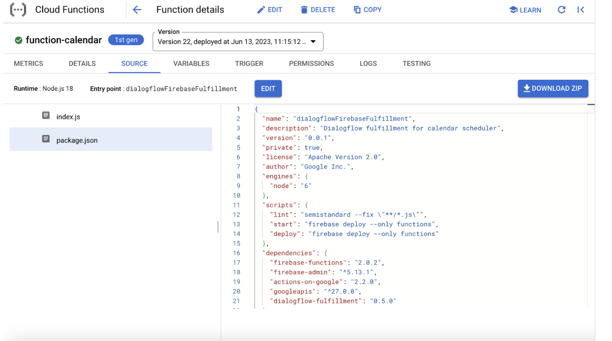Click the Runtime Node.js 18 text
The height and width of the screenshot is (341, 612).
(44, 89)
